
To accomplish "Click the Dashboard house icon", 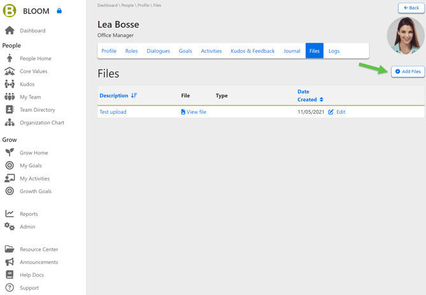I will click(x=10, y=31).
